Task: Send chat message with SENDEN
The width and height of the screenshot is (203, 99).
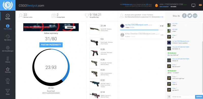Action: click(x=199, y=97)
